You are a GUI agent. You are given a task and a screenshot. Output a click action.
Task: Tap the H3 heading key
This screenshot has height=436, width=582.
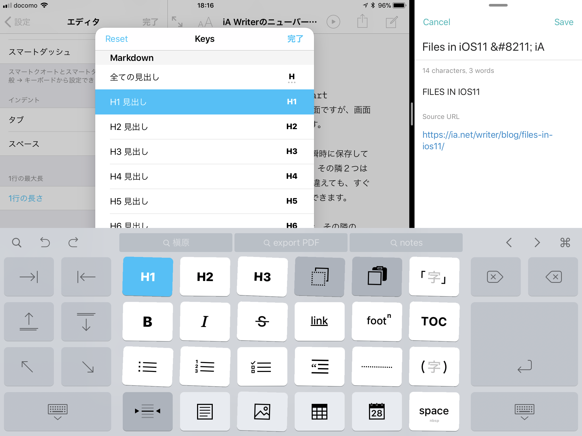coord(262,277)
